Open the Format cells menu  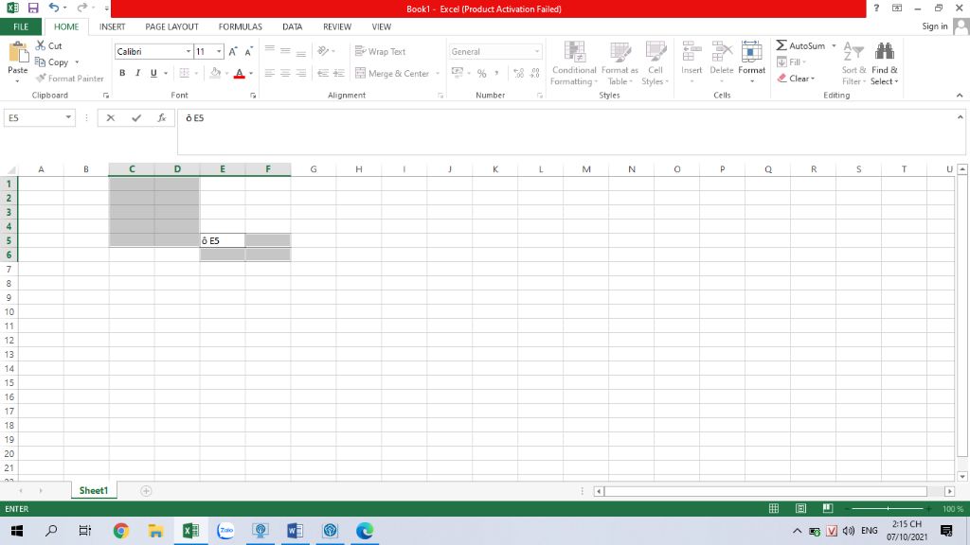(x=751, y=62)
